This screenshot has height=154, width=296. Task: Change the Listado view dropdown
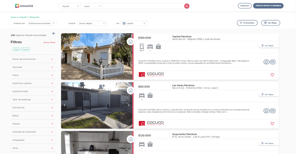[134, 23]
